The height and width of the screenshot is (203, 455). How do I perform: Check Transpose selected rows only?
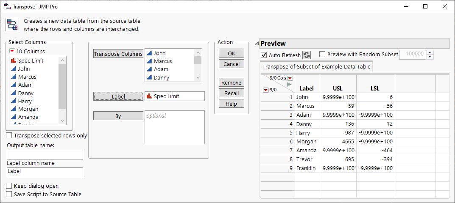tap(9, 136)
